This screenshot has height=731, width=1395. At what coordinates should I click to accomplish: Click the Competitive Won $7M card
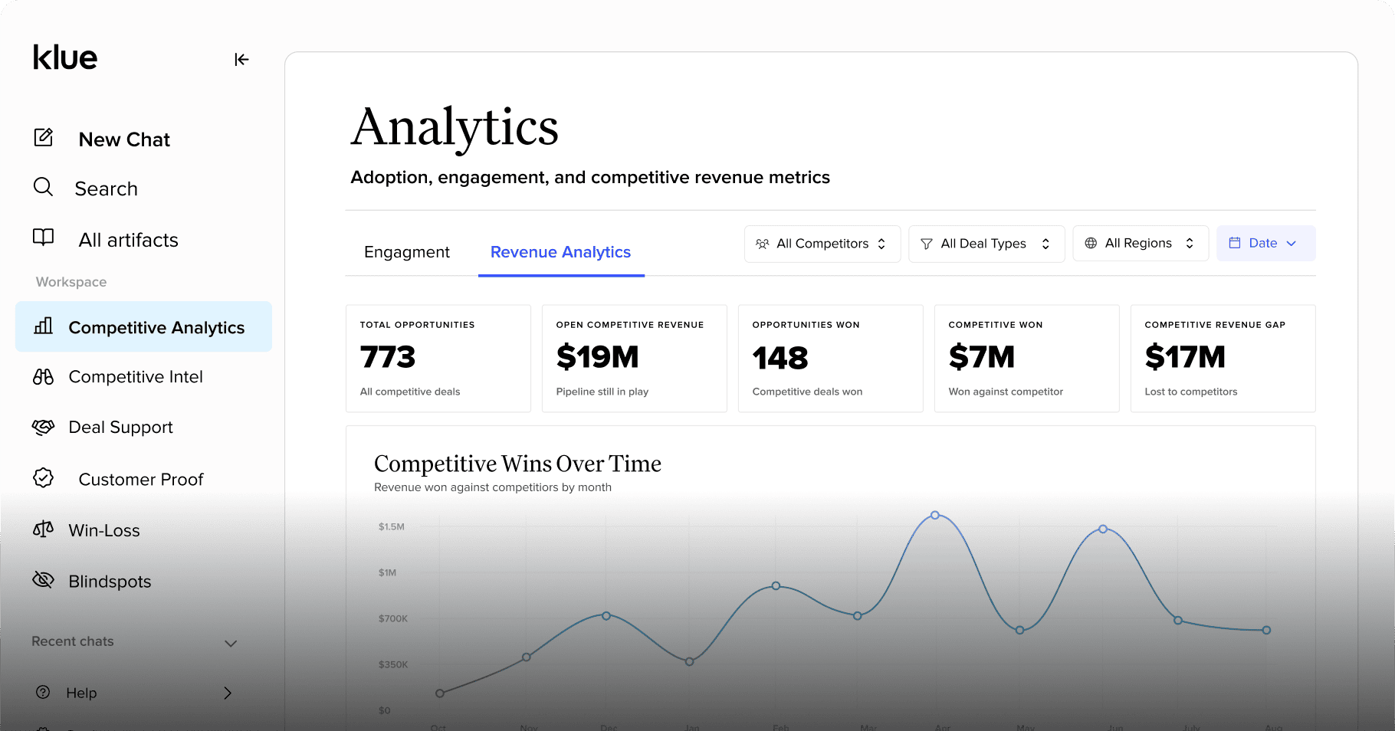click(x=1027, y=359)
